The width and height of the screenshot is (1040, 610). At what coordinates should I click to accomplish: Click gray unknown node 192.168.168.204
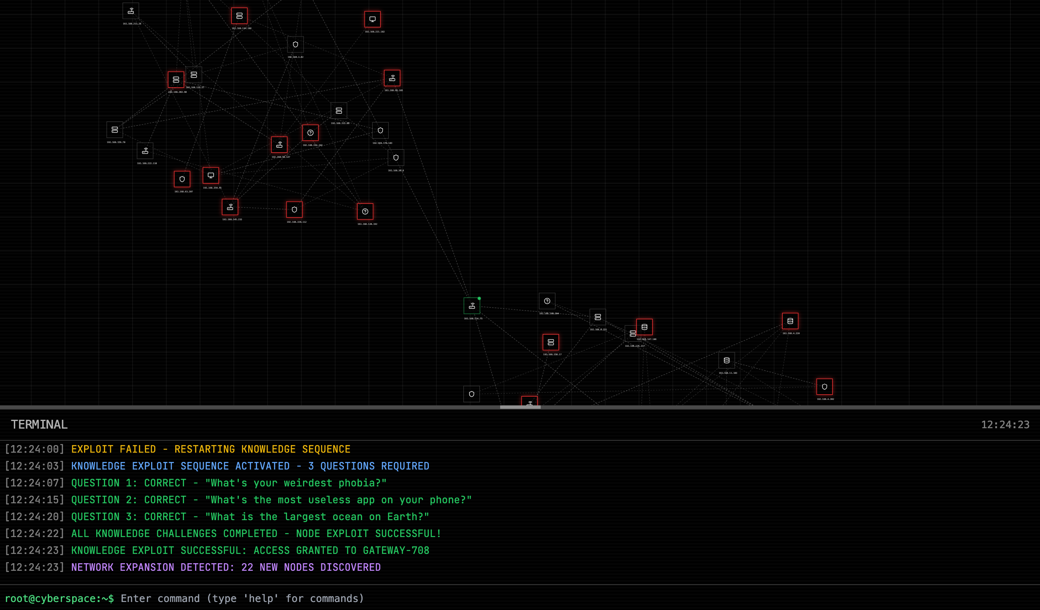[x=547, y=301]
